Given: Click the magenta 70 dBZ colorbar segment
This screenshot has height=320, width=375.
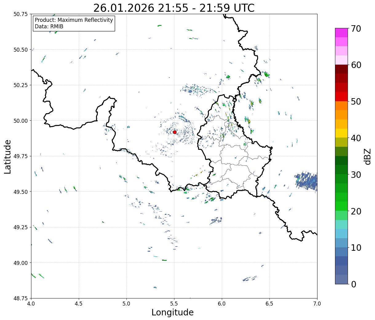Looking at the screenshot, I should (341, 33).
